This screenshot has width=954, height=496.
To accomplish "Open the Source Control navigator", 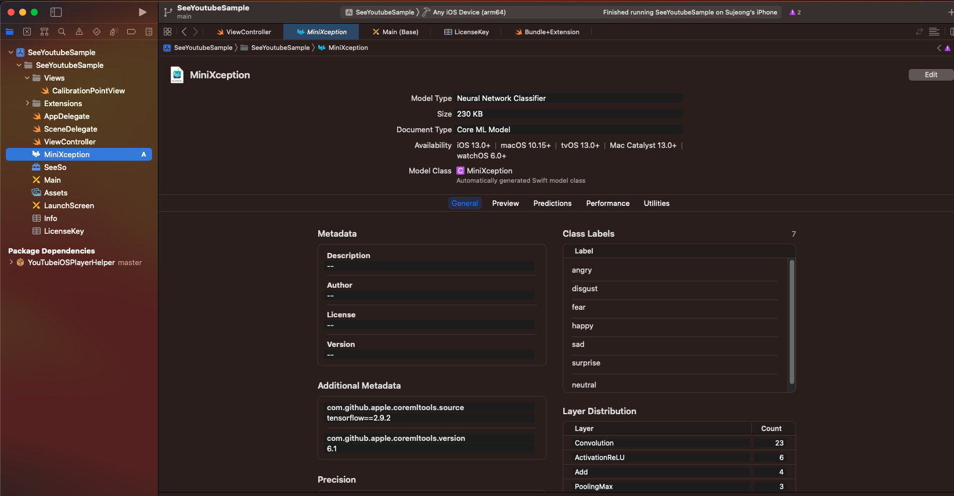I will (27, 32).
